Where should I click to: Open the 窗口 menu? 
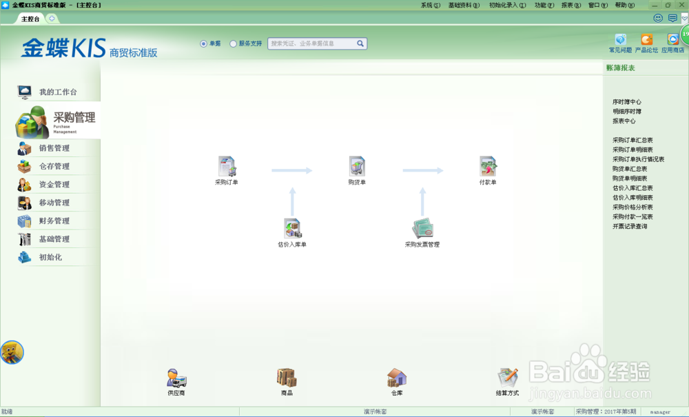[x=597, y=6]
